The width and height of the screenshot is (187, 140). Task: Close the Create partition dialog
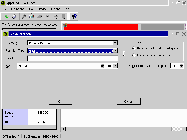tap(184, 34)
